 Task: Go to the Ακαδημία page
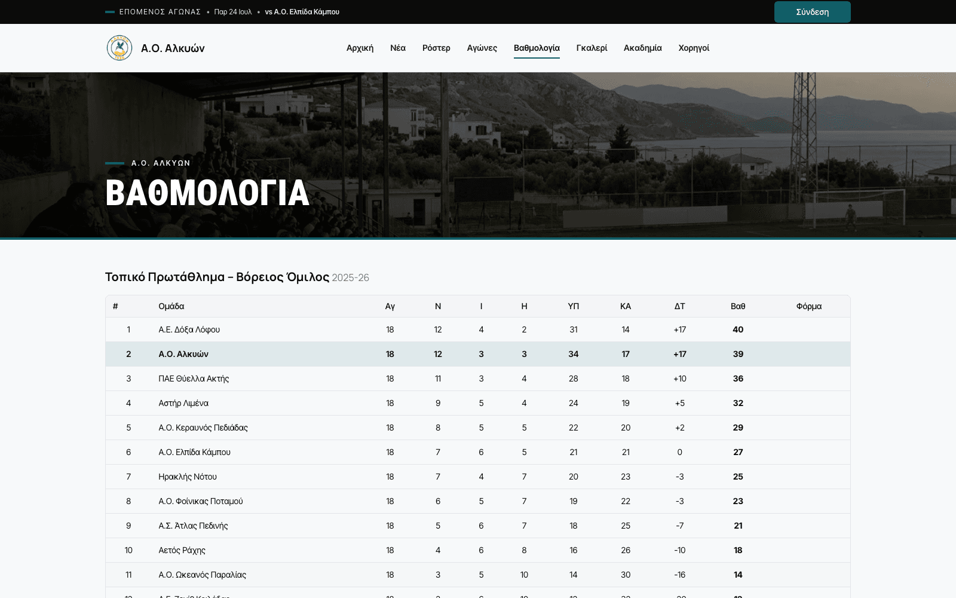pyautogui.click(x=642, y=48)
